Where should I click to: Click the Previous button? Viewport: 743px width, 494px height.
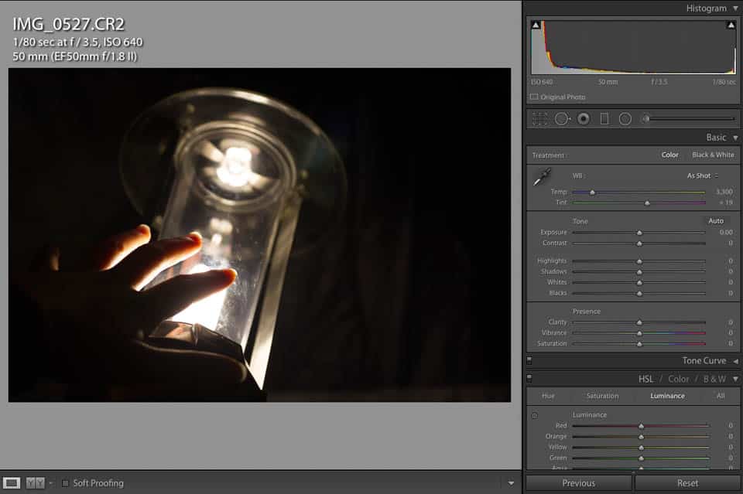coord(579,483)
